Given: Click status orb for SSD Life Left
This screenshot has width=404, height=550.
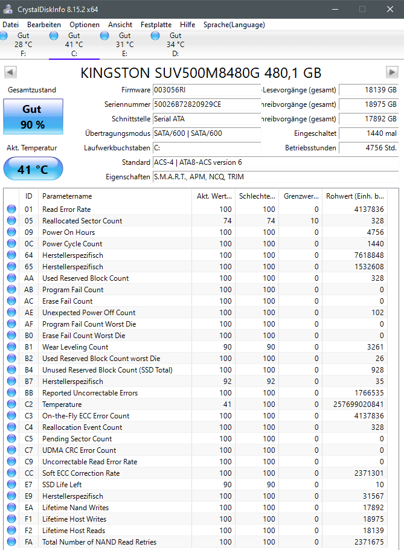Looking at the screenshot, I should pyautogui.click(x=11, y=484).
